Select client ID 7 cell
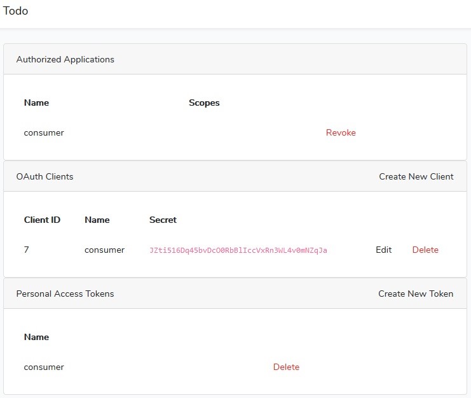 27,250
